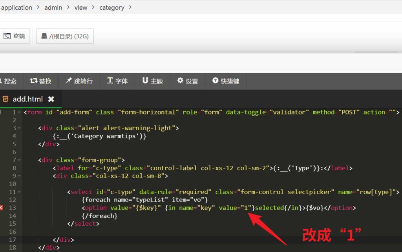Go to view folder in breadcrumb

[81, 7]
